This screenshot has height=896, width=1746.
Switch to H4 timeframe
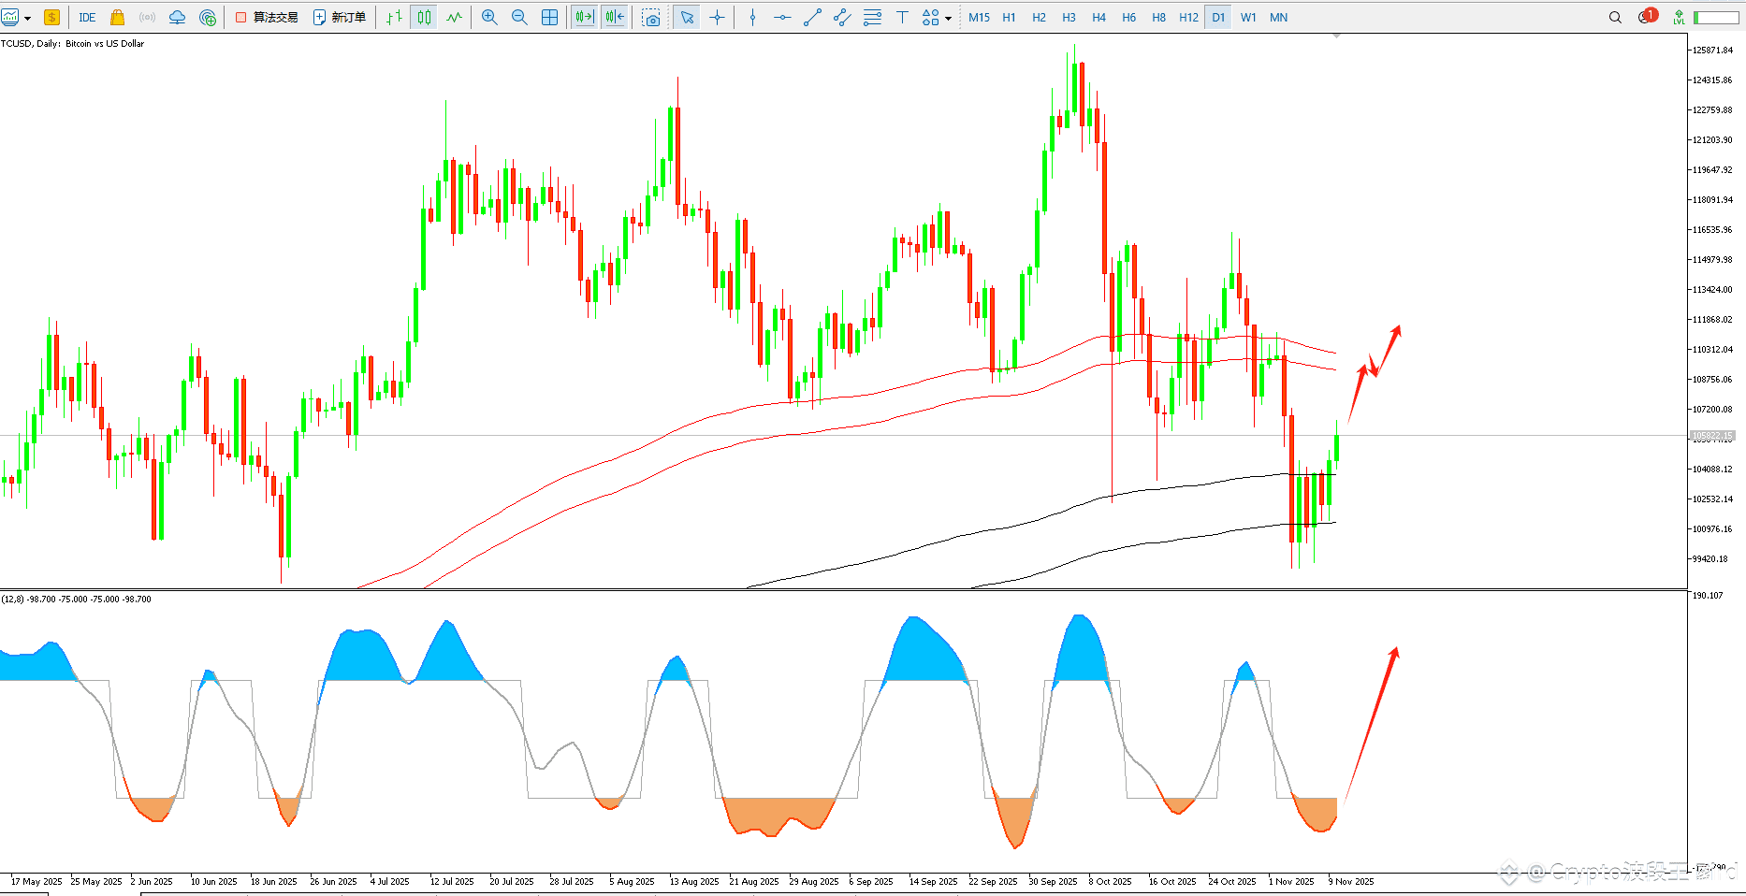1099,17
